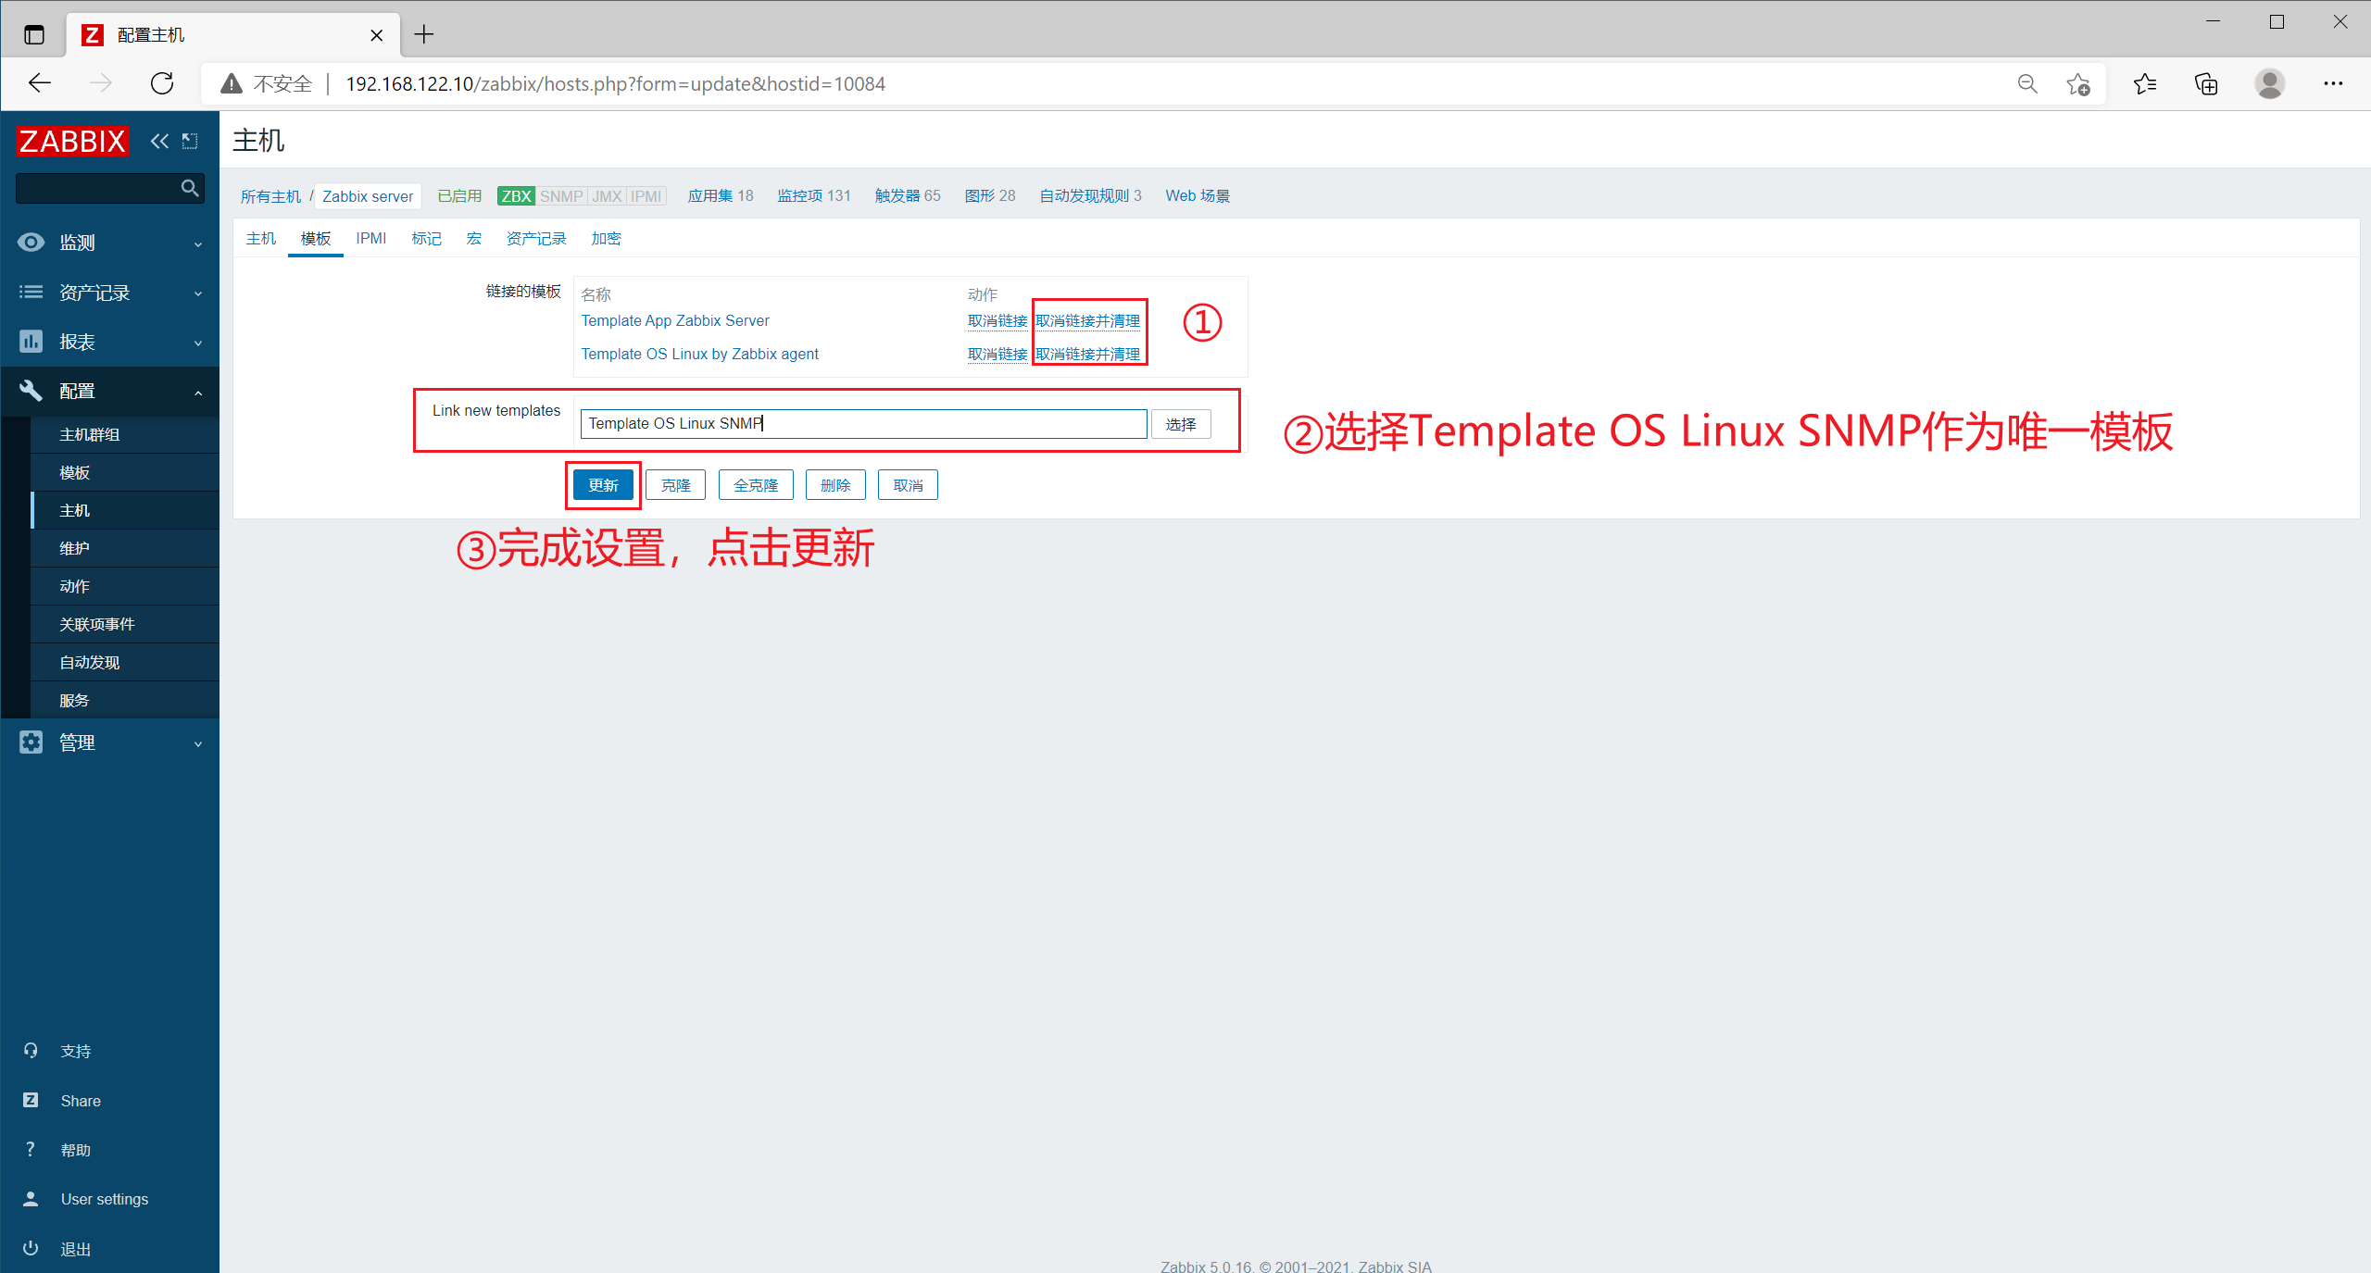The image size is (2371, 1273).
Task: Open a new browser tab
Action: click(x=424, y=35)
